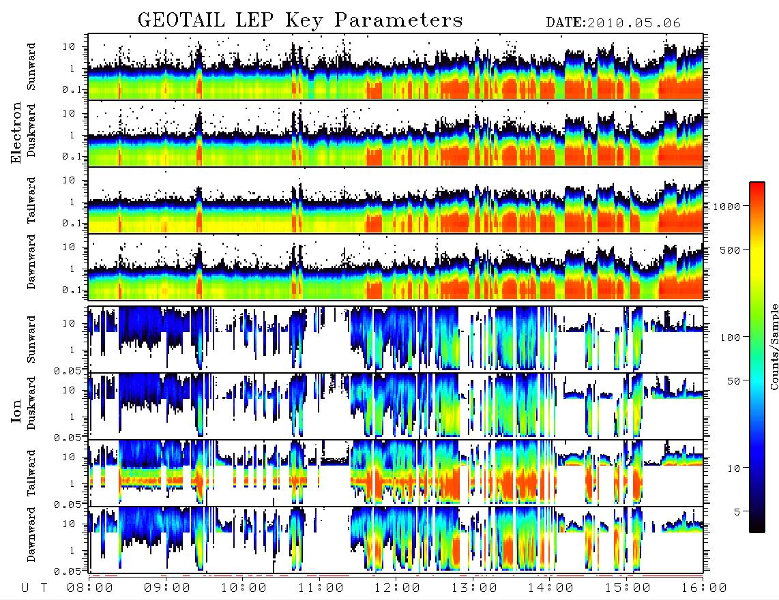
Task: Click the '5' colorbar tick label
Action: 737,511
